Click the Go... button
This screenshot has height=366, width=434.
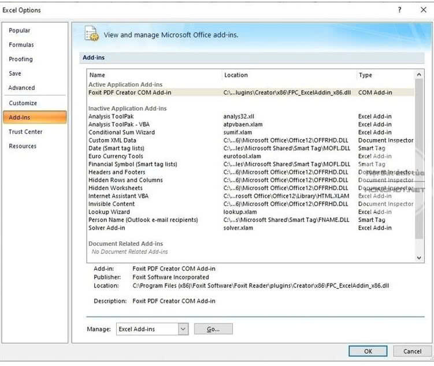coord(213,329)
